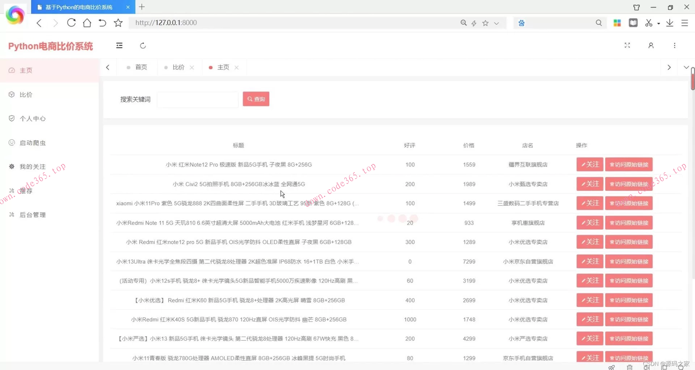Open the 后台管理 sidebar menu
Viewport: 695px width, 370px height.
33,214
